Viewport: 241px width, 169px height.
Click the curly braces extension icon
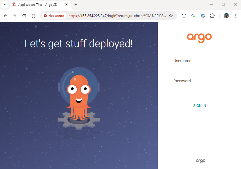pyautogui.click(x=184, y=16)
